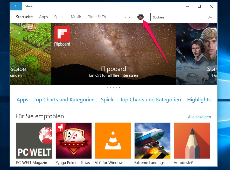
Task: Minimize the Store window
Action: tap(187, 6)
